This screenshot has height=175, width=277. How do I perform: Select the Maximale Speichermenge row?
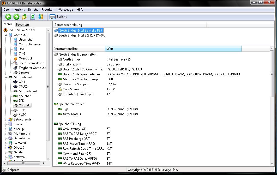tap(162, 79)
